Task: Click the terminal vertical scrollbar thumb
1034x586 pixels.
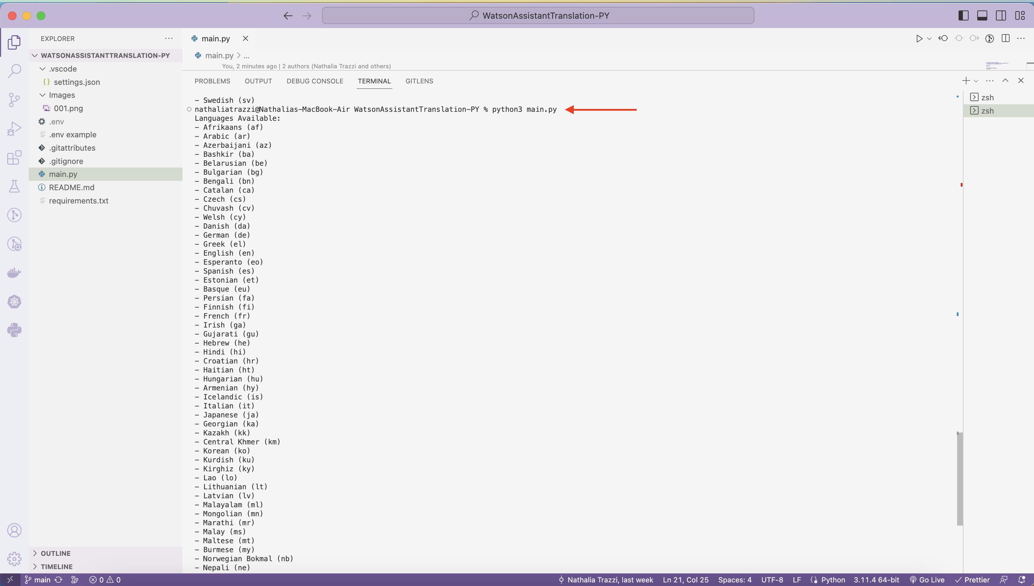Action: (x=960, y=479)
